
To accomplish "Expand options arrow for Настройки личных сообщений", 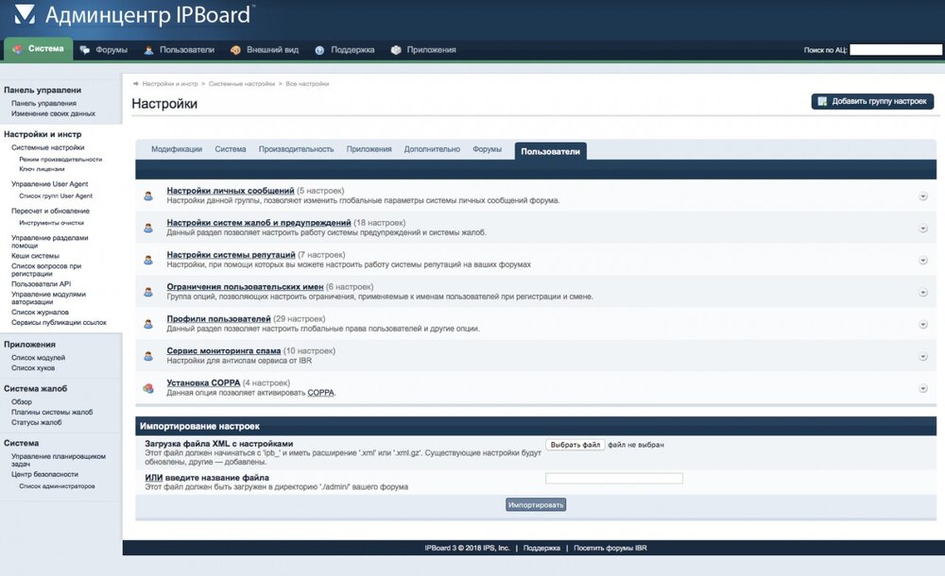I will coord(922,196).
